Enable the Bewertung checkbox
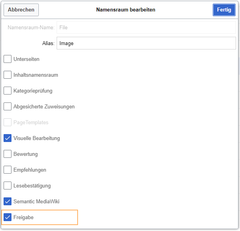 tap(8, 154)
